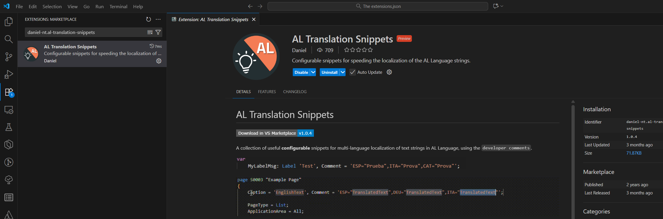
Task: Open the Copilot chat dropdown in title bar
Action: 498,6
